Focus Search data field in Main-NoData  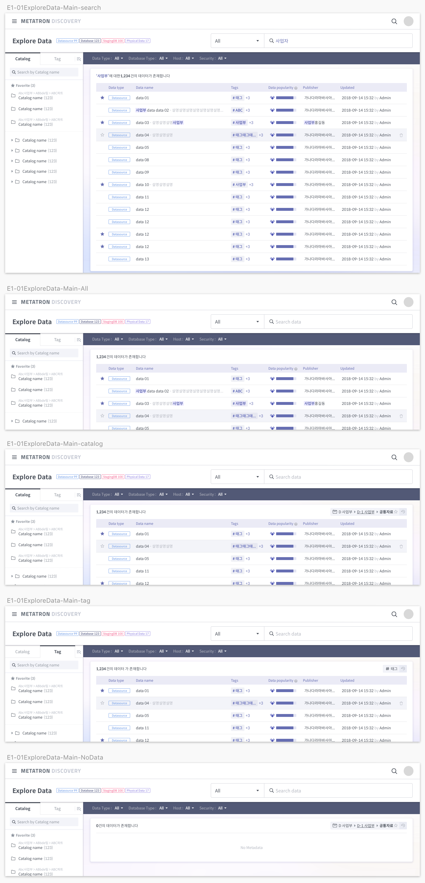(338, 790)
